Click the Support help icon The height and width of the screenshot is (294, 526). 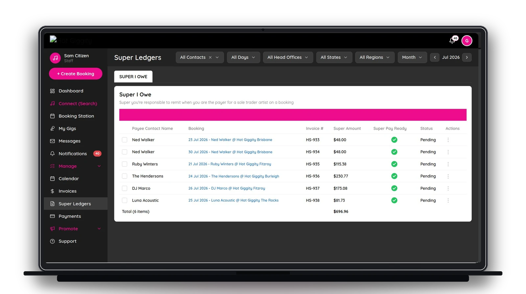52,241
